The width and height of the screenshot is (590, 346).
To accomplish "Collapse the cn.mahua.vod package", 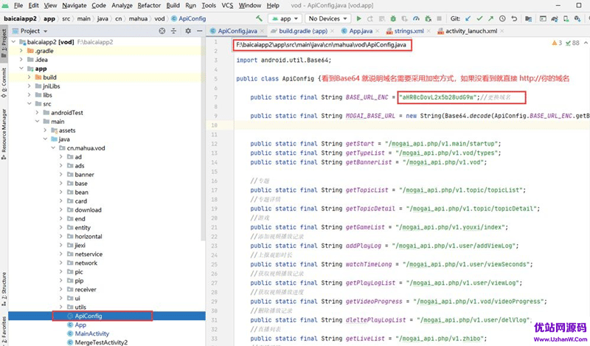I will tap(53, 148).
